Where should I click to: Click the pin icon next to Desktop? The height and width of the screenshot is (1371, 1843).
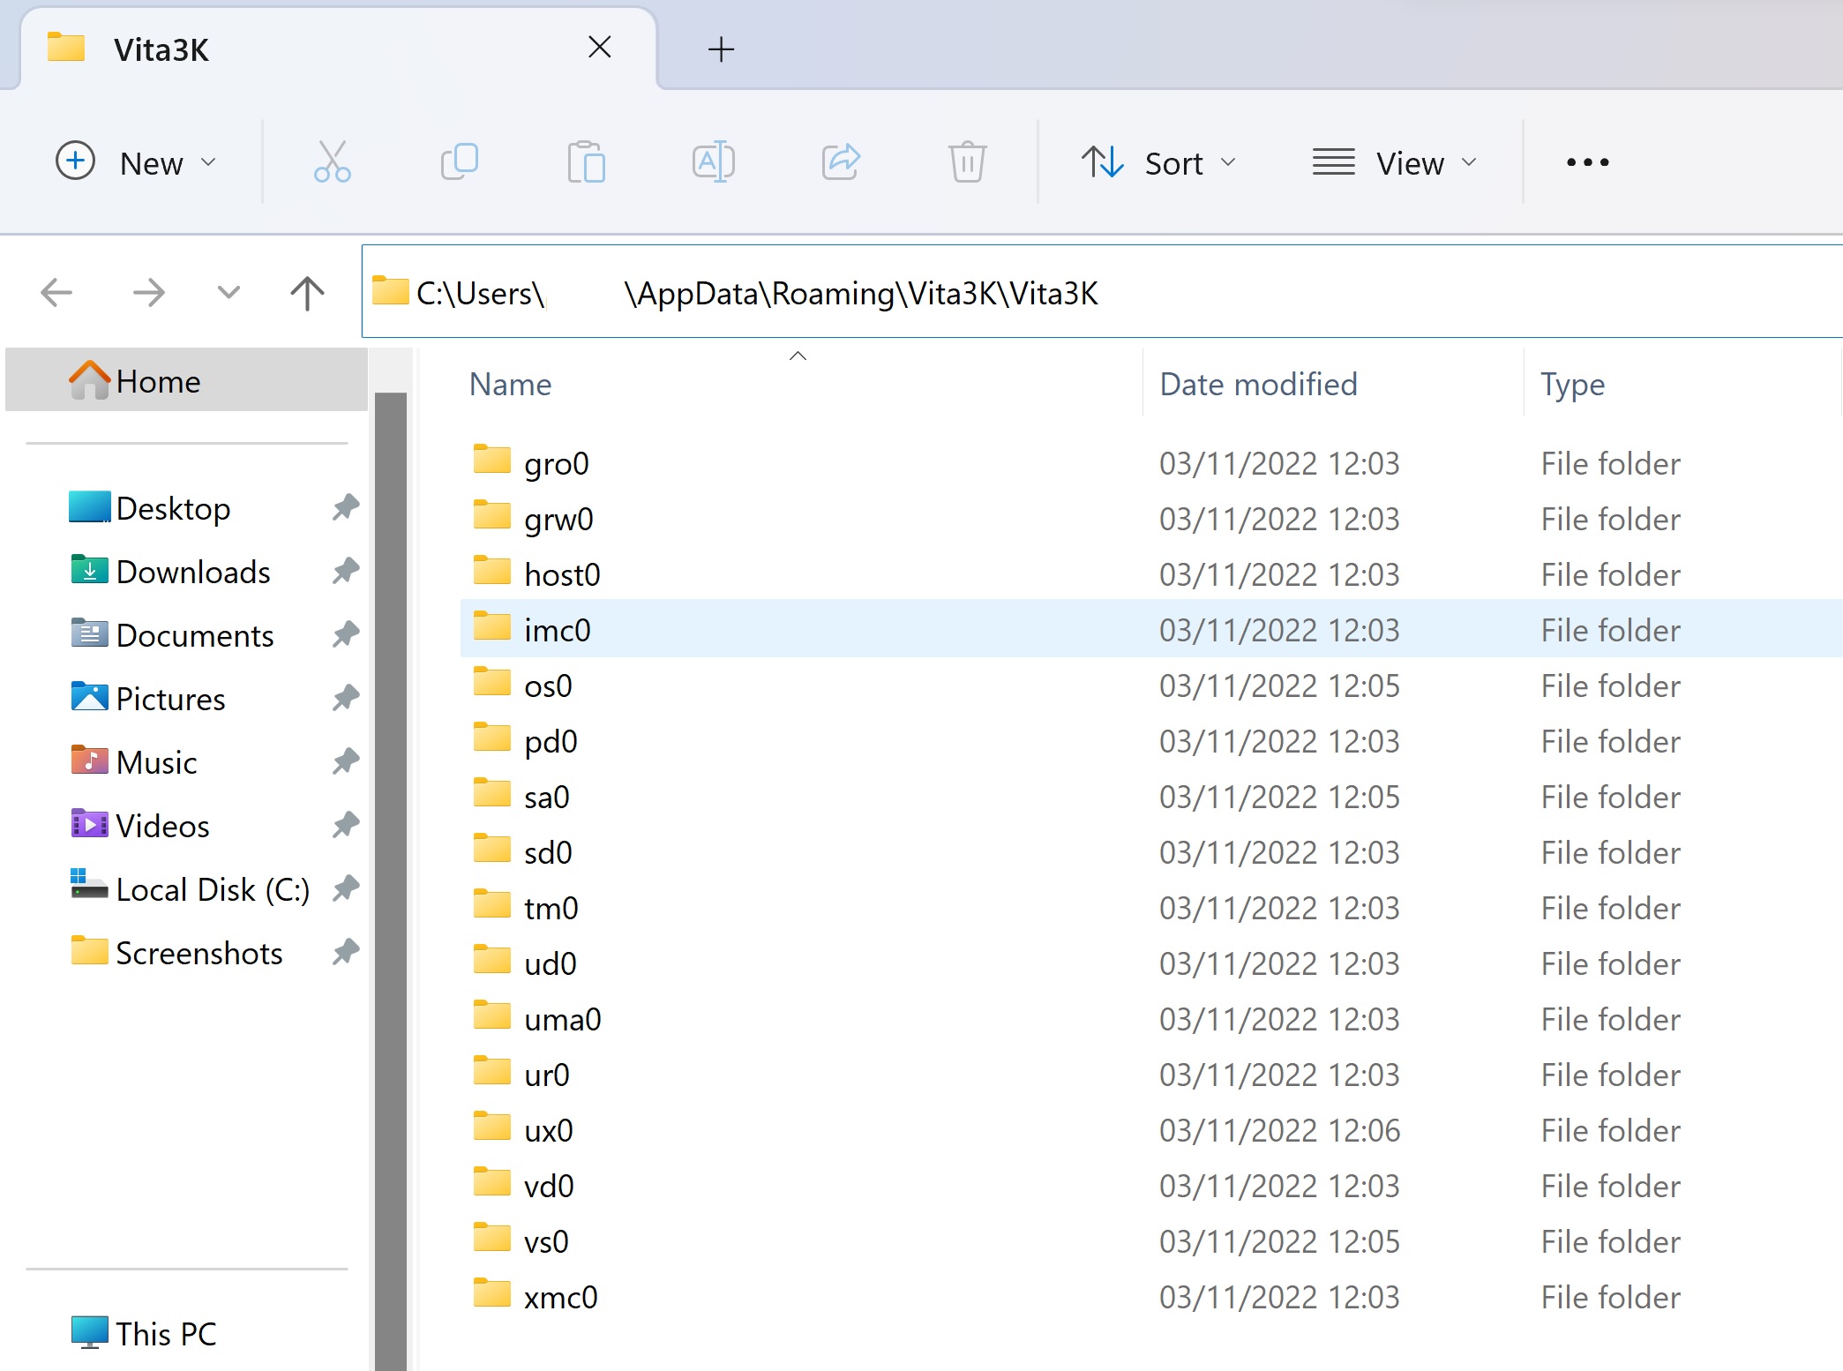click(x=346, y=507)
